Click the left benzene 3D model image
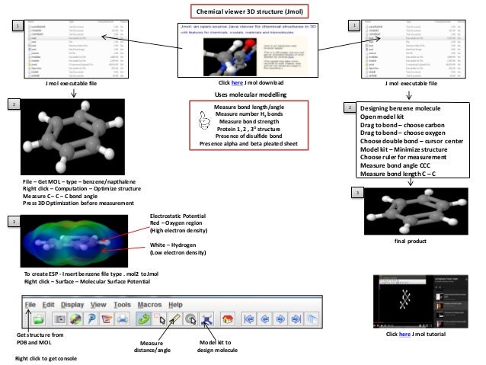486x365 pixels. coord(72,136)
